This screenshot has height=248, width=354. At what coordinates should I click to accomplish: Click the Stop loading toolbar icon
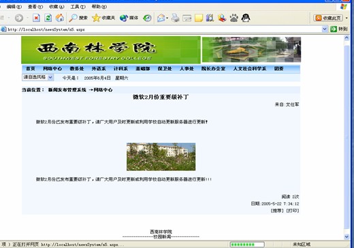(36, 18)
